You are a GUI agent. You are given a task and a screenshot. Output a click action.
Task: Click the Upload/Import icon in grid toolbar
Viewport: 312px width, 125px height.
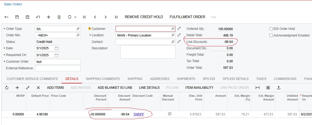(279, 87)
